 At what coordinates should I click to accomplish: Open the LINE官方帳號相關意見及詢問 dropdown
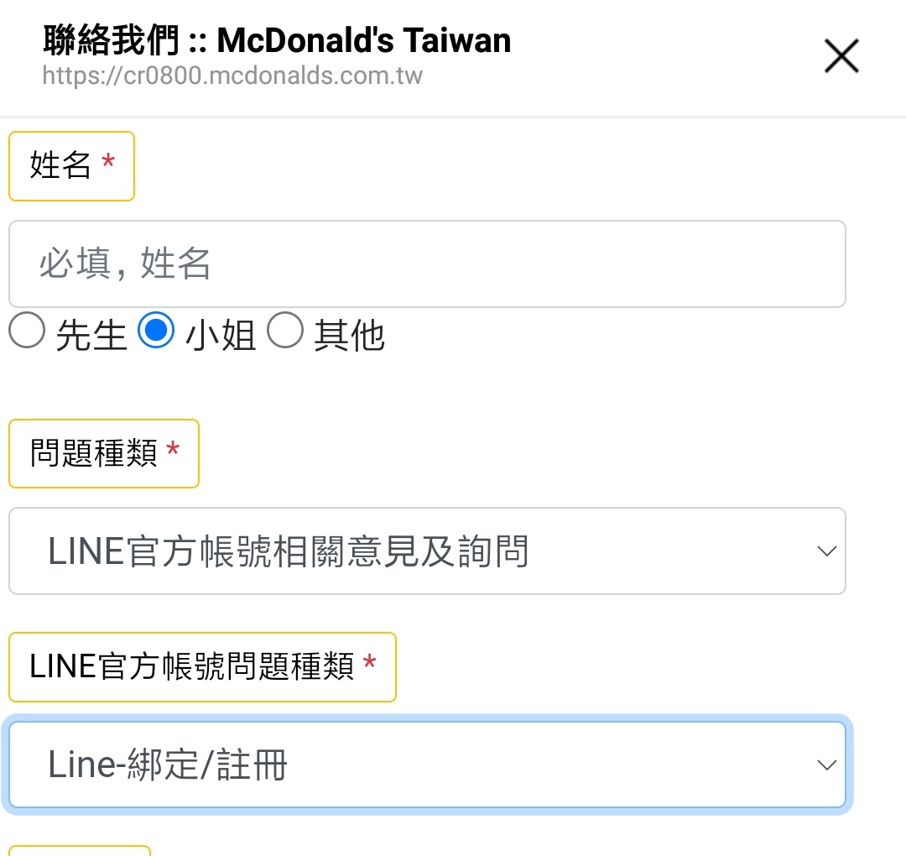pyautogui.click(x=426, y=551)
